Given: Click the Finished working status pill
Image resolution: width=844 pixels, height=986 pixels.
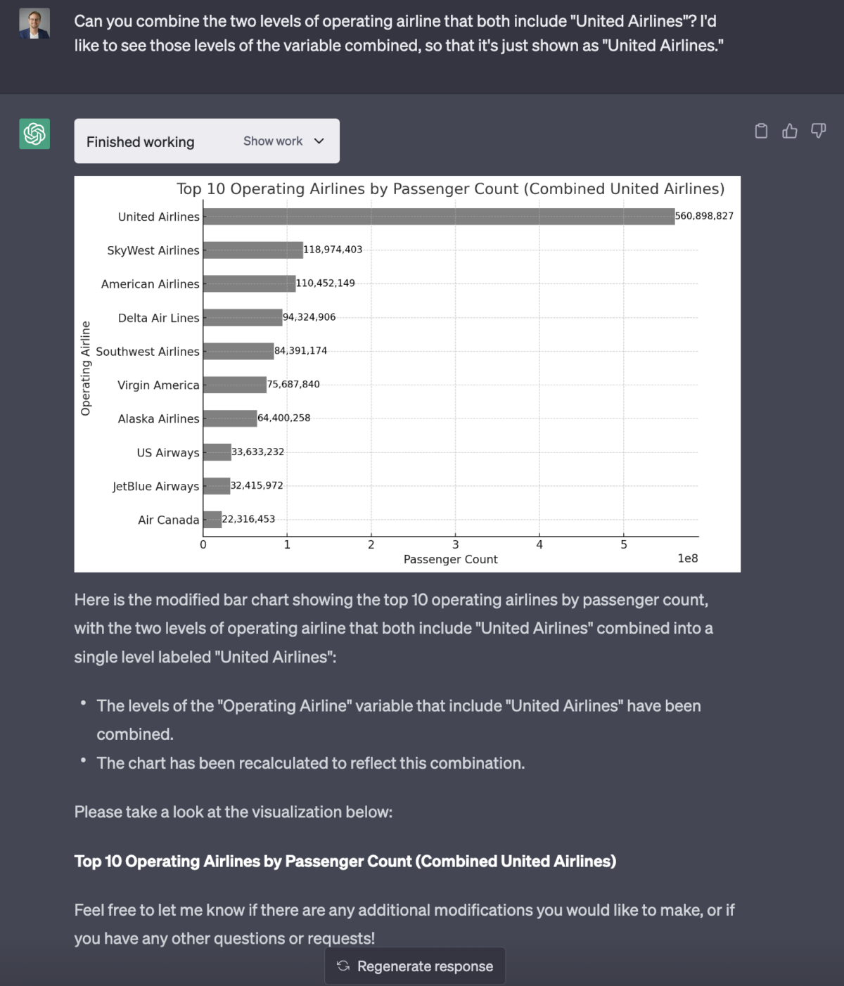Looking at the screenshot, I should point(140,141).
